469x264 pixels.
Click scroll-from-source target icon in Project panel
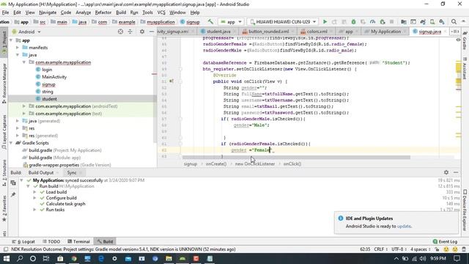click(120, 32)
